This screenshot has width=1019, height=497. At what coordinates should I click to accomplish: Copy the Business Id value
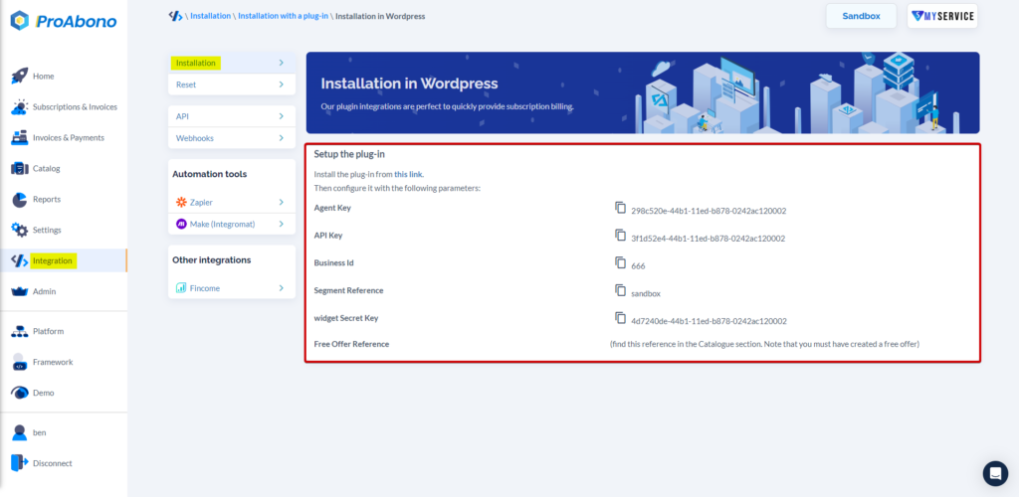coord(620,262)
